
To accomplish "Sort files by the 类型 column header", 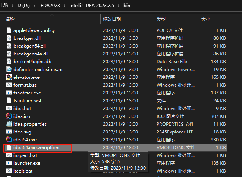I will (x=161, y=19).
